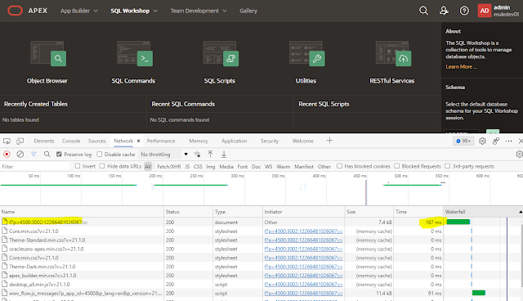Toggle the inspect element tool
This screenshot has width=523, height=301.
[7, 141]
